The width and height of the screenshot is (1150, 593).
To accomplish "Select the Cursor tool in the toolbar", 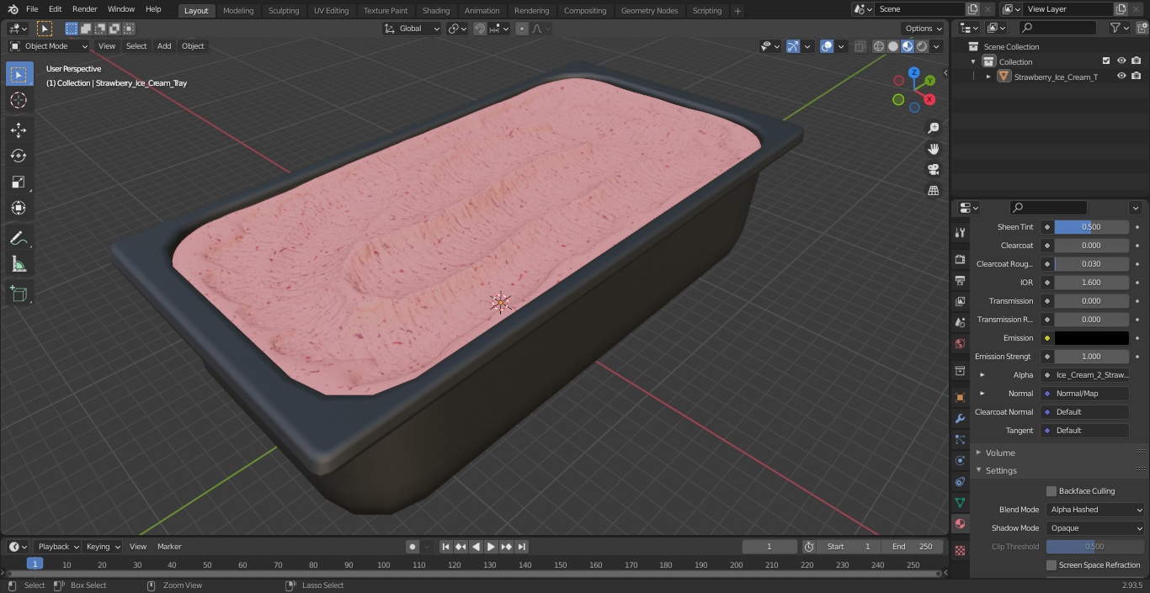I will 19,100.
